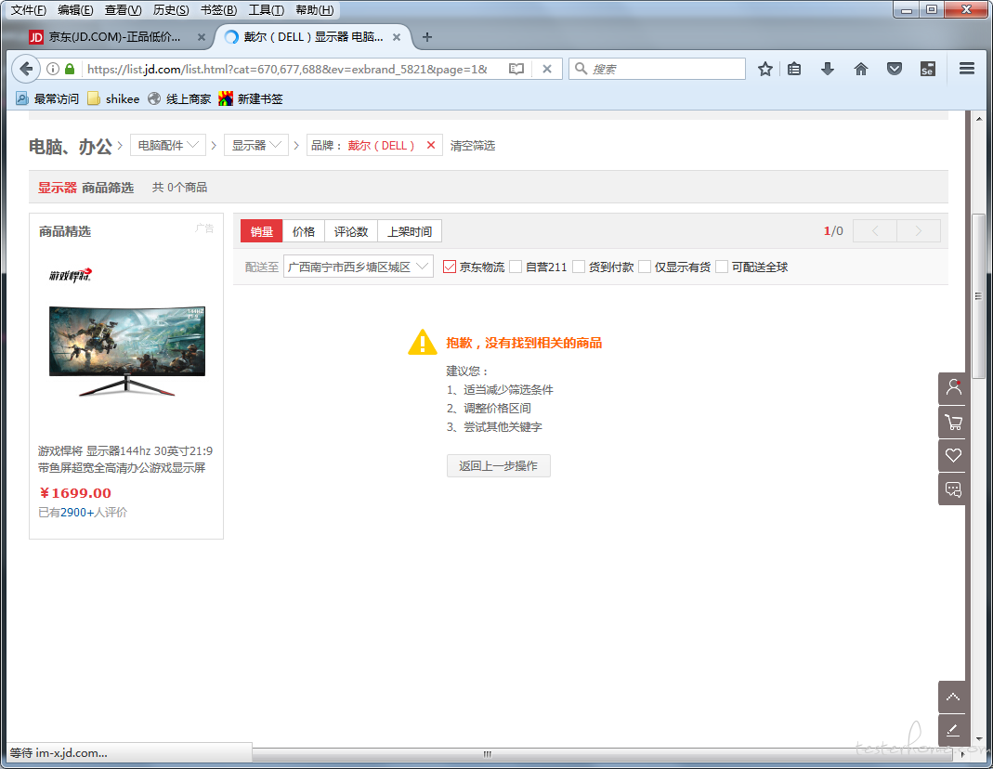Open 书签(B) menu
Screen dimensions: 993x769
(x=218, y=10)
